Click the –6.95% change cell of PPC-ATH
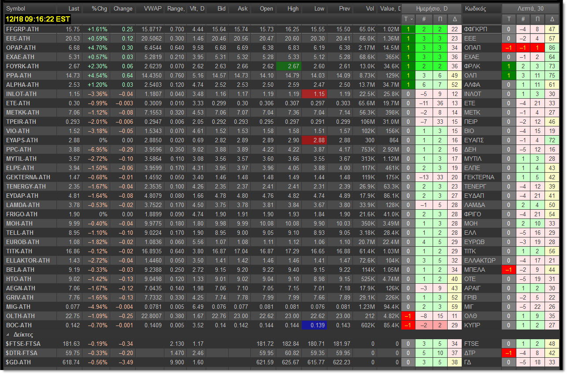Viewport: 567px width, 374px height. click(96, 149)
